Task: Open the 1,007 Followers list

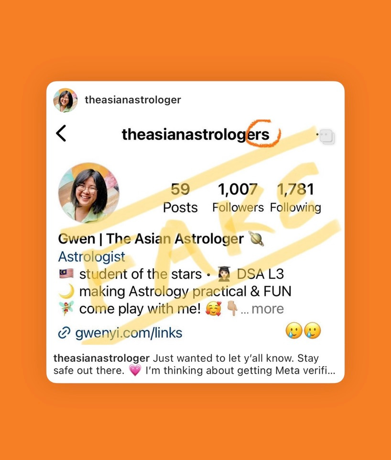Action: click(x=238, y=198)
